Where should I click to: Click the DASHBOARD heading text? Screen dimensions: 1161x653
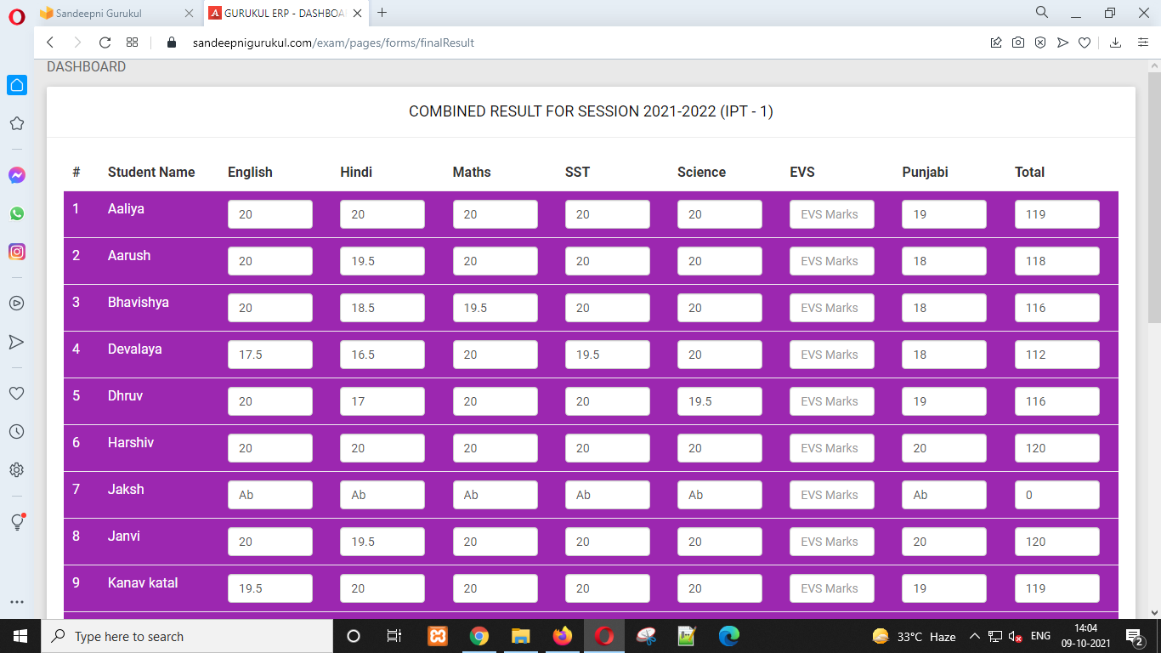tap(86, 66)
